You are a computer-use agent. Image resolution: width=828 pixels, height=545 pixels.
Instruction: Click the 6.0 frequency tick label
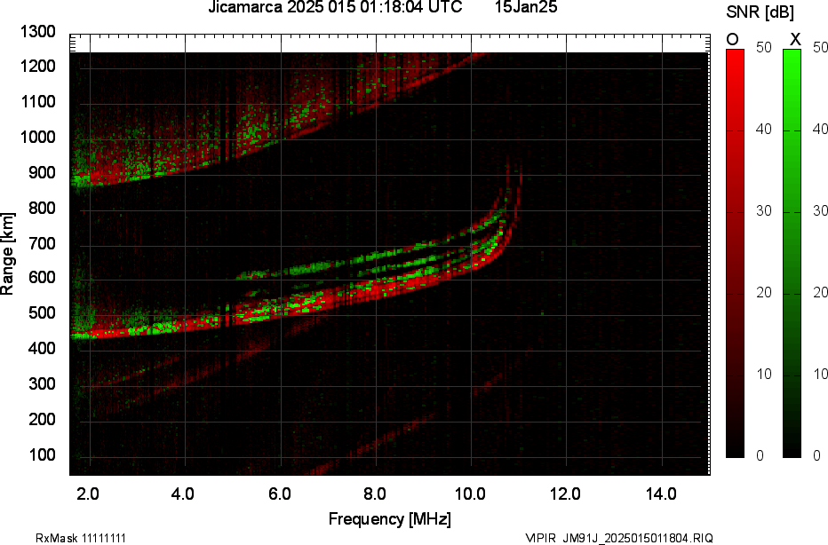click(x=279, y=494)
